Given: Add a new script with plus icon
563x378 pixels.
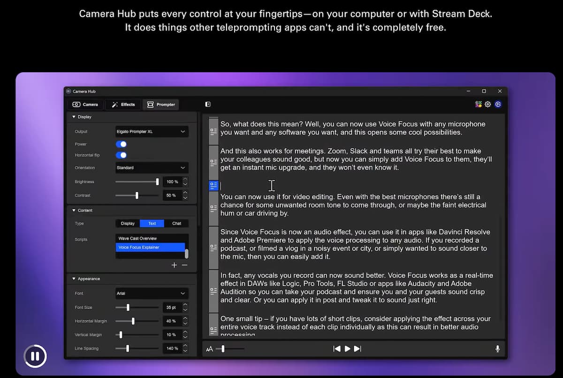Looking at the screenshot, I should tap(174, 265).
